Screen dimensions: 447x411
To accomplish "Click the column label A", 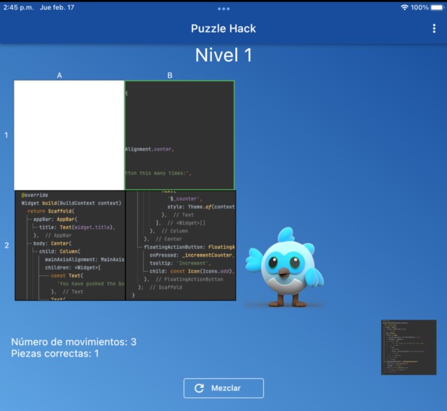I will [60, 75].
